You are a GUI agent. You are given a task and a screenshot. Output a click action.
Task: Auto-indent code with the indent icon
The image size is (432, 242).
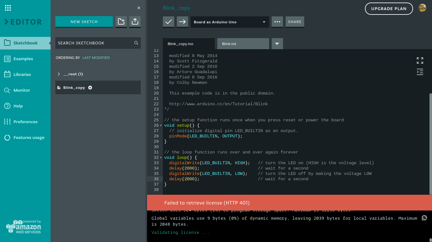[x=420, y=72]
